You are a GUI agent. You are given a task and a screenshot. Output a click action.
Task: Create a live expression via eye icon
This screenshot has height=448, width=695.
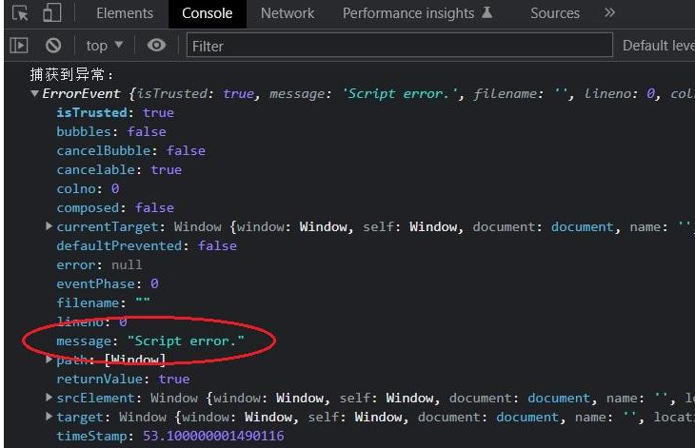pyautogui.click(x=156, y=45)
